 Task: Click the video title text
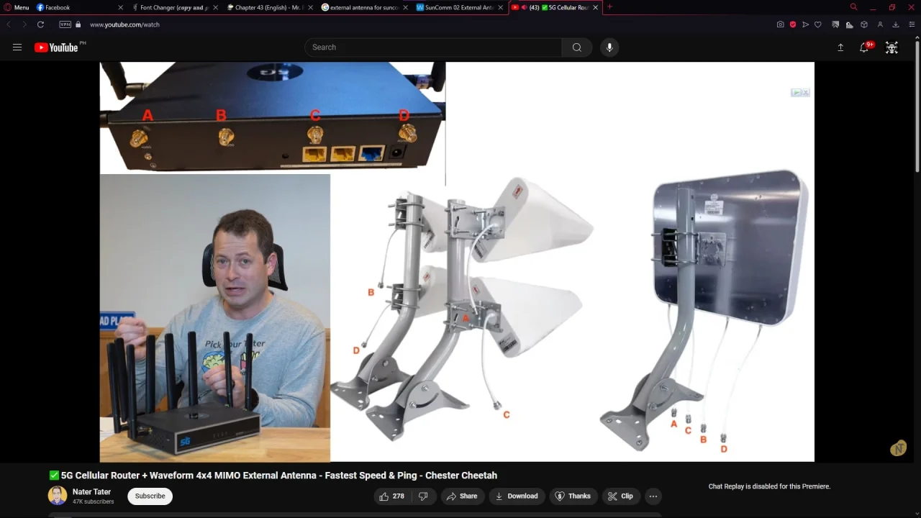(x=273, y=476)
